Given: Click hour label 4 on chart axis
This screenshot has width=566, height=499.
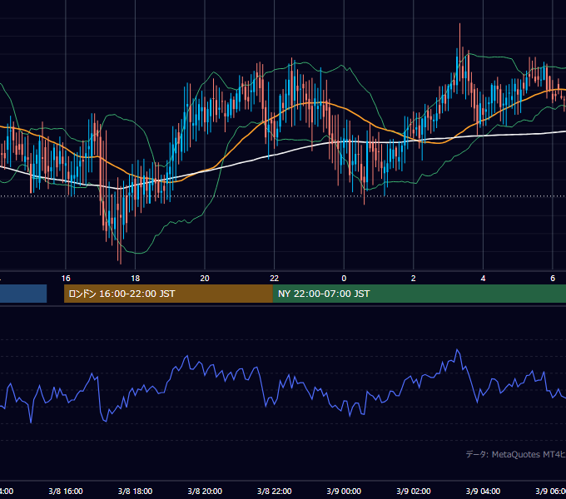Looking at the screenshot, I should point(483,279).
